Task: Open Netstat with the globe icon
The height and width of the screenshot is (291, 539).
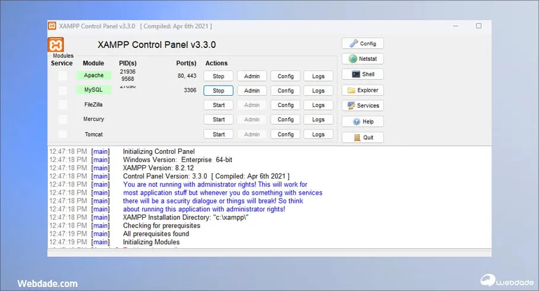Action: pyautogui.click(x=362, y=59)
